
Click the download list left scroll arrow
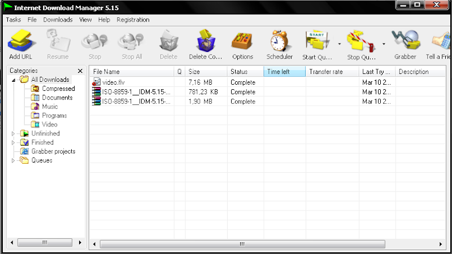pyautogui.click(x=94, y=244)
